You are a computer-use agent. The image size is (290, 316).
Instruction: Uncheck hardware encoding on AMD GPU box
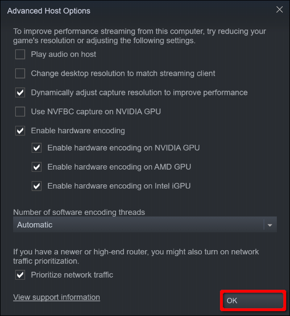[x=36, y=167]
